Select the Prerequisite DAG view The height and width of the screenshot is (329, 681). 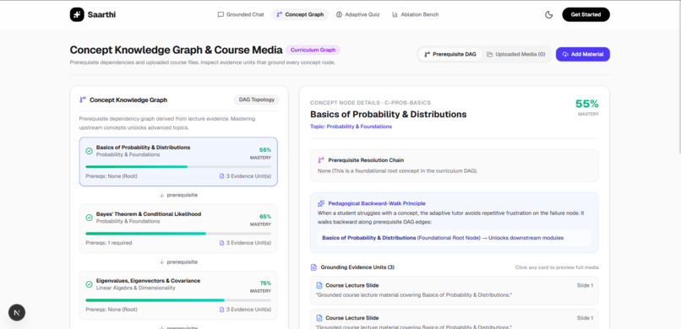click(450, 54)
